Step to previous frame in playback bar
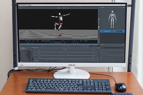This screenshot has height=95, width=143. pos(71,46)
